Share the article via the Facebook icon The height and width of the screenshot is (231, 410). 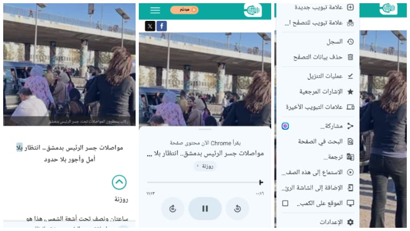[162, 26]
